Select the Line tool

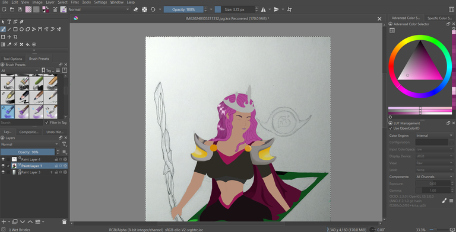click(x=9, y=29)
